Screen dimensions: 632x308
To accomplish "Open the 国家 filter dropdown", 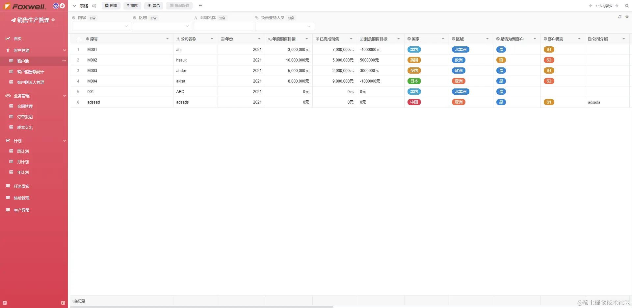I will coord(102,26).
